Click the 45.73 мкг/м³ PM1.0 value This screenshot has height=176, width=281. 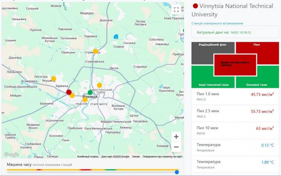[x=262, y=94]
